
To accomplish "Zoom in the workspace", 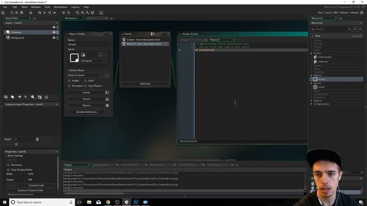I will click(83, 13).
